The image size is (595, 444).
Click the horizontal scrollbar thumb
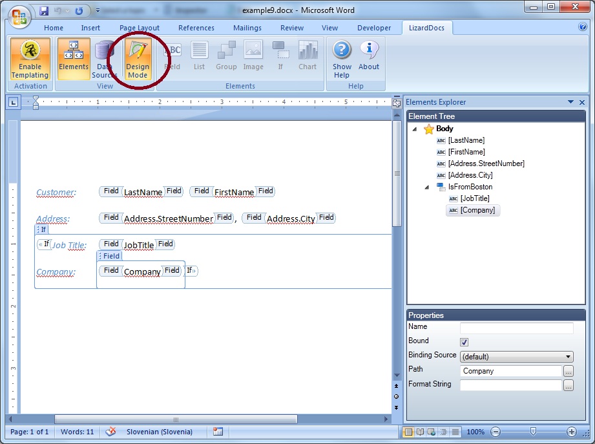(x=176, y=419)
